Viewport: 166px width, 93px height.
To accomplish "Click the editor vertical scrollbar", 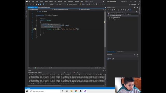I will point(105,29).
